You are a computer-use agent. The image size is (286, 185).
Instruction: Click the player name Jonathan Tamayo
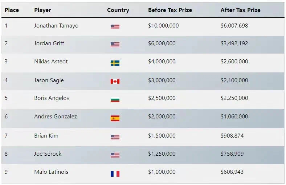pyautogui.click(x=56, y=26)
